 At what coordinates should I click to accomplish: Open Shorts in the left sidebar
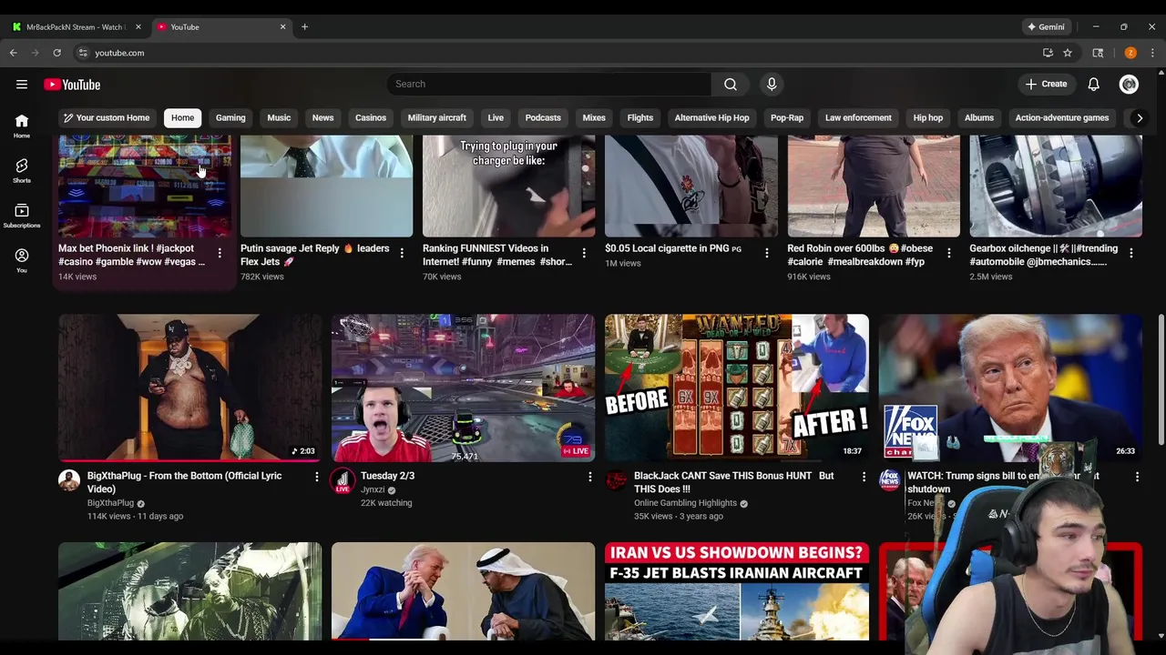(x=22, y=170)
